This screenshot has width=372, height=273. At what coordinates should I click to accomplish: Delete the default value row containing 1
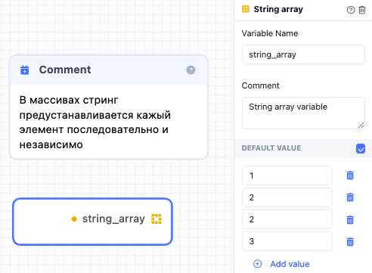[x=350, y=175]
